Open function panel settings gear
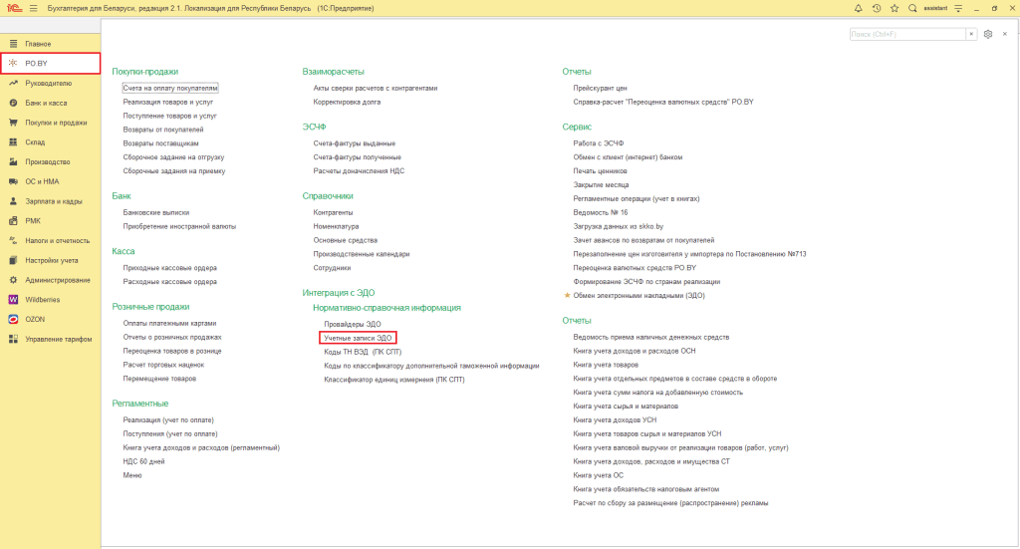The height and width of the screenshot is (549, 1020). click(x=988, y=34)
